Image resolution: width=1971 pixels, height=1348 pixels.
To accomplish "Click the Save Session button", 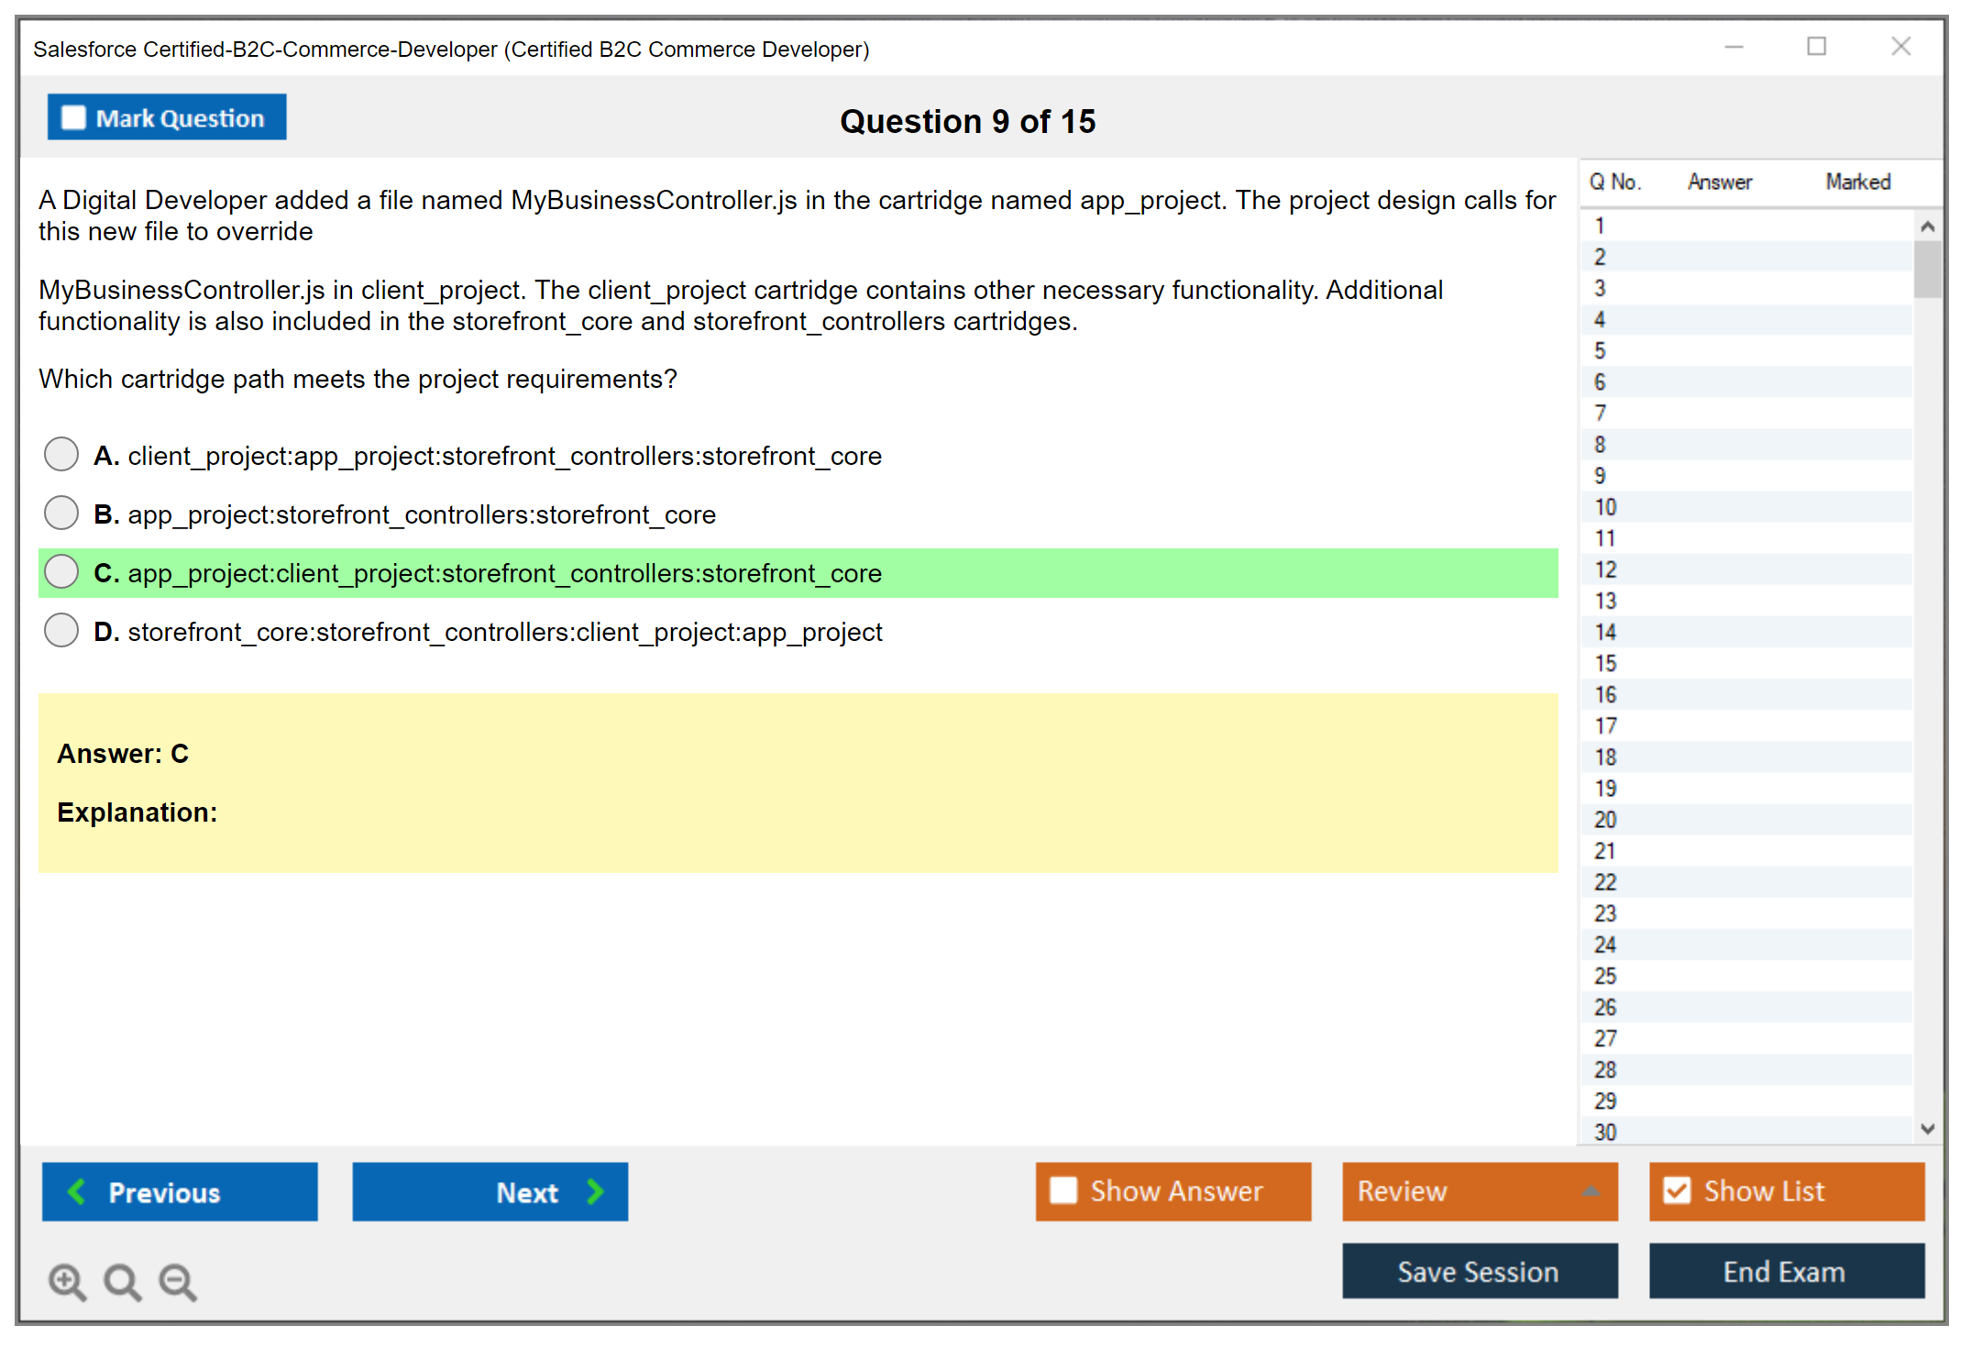I will [1479, 1271].
